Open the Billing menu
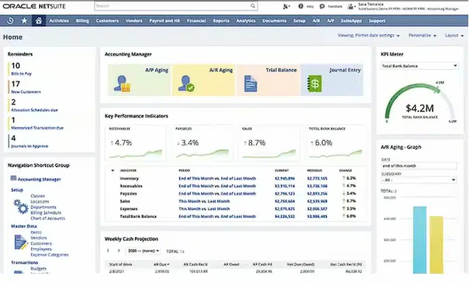Viewport: 469px width, 283px height. [x=82, y=21]
